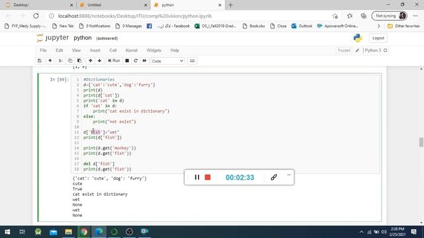Screen dimensions: 424x238
Task: Open the View menu
Action: coord(76,50)
